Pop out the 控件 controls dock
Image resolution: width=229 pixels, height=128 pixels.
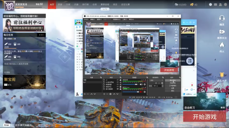click(180, 77)
